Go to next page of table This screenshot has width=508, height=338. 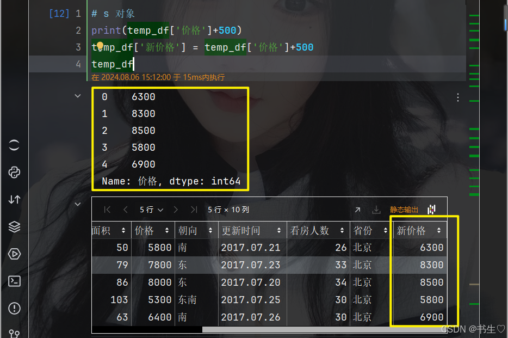pyautogui.click(x=176, y=210)
